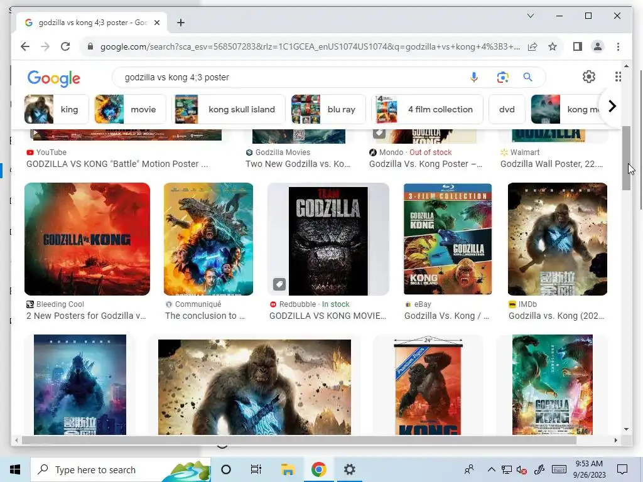Click the scroll-right arrow of horizontal scrollbar
The image size is (643, 482).
coord(615,440)
